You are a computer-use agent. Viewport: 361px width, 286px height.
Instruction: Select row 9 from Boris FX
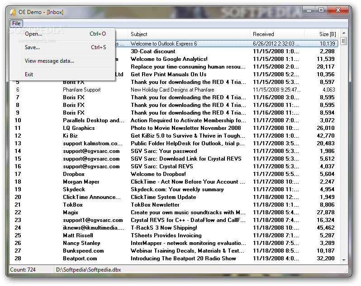pos(174,113)
